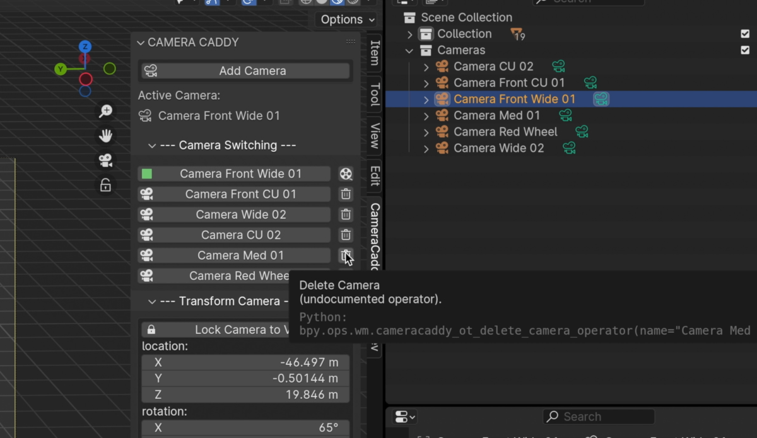Click the trash icon for Camera Med 01

[346, 255]
